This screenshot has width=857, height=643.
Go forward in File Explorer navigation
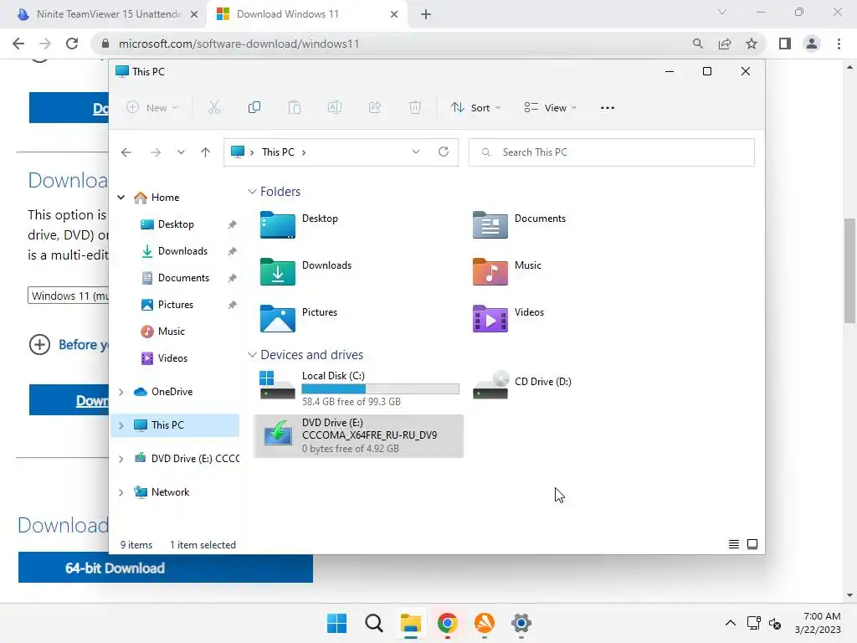[156, 152]
